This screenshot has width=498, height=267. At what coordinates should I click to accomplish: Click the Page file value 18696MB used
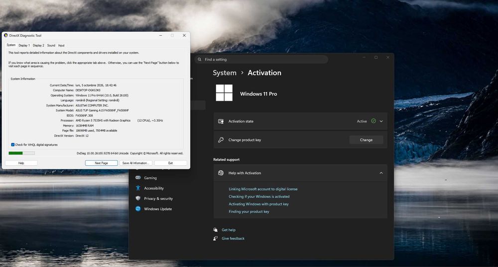(x=96, y=131)
